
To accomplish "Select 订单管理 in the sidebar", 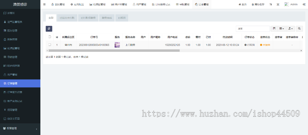I will click(20, 84).
